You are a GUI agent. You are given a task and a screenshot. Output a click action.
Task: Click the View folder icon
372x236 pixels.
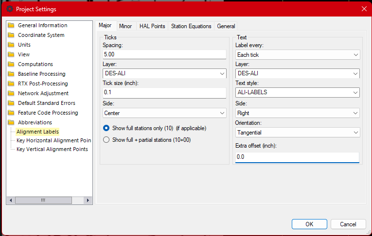11,54
